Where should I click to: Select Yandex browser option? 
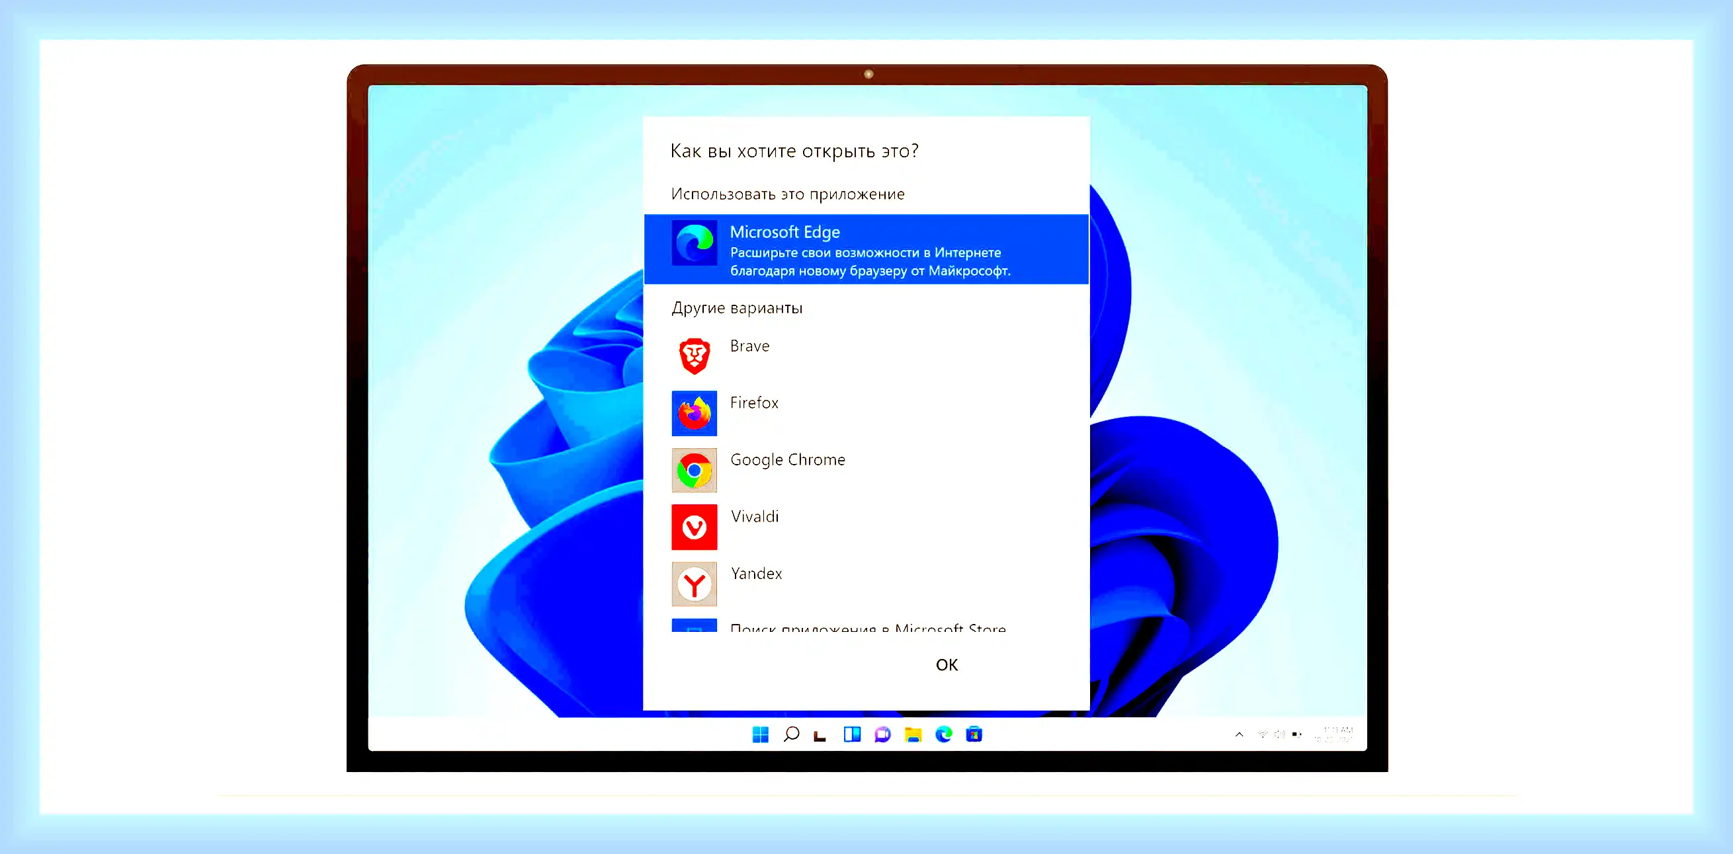[866, 584]
